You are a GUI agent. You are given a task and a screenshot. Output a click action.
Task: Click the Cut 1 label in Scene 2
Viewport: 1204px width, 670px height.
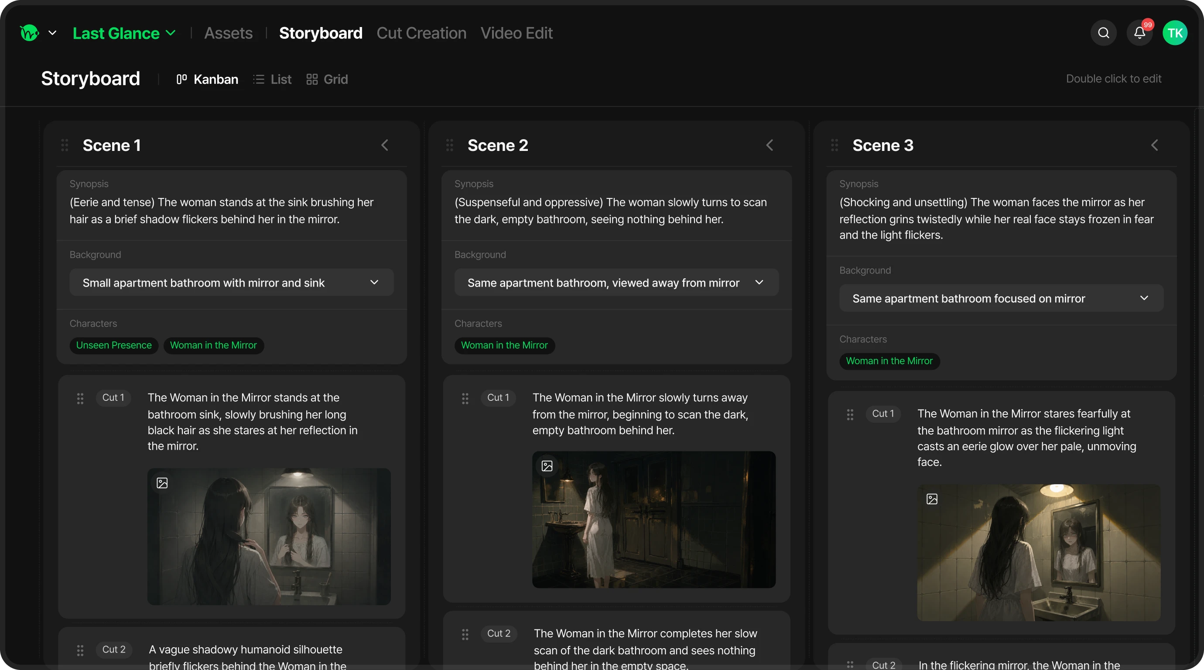click(498, 398)
